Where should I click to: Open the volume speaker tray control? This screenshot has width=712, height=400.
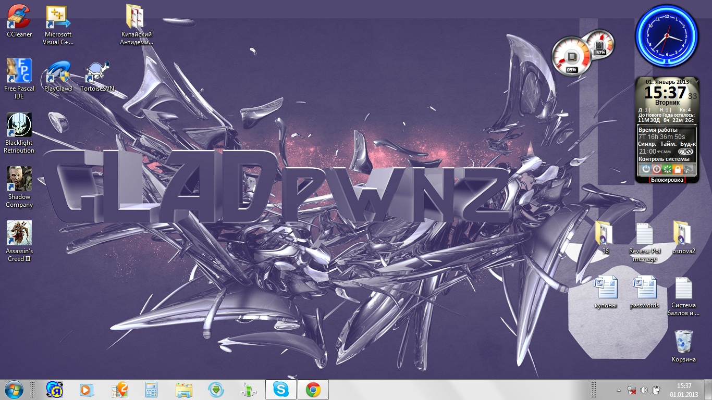click(644, 390)
